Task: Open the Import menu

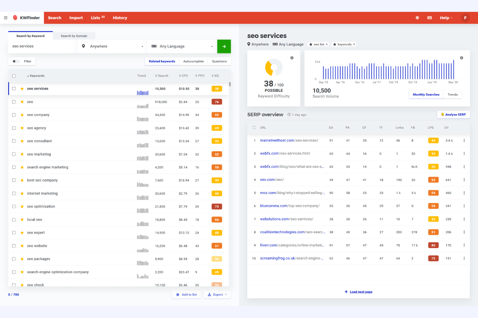Action: pyautogui.click(x=76, y=18)
